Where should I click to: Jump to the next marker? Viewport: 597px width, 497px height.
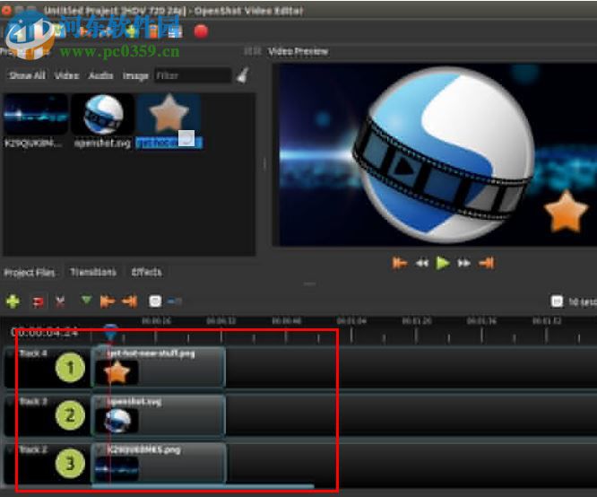click(129, 301)
